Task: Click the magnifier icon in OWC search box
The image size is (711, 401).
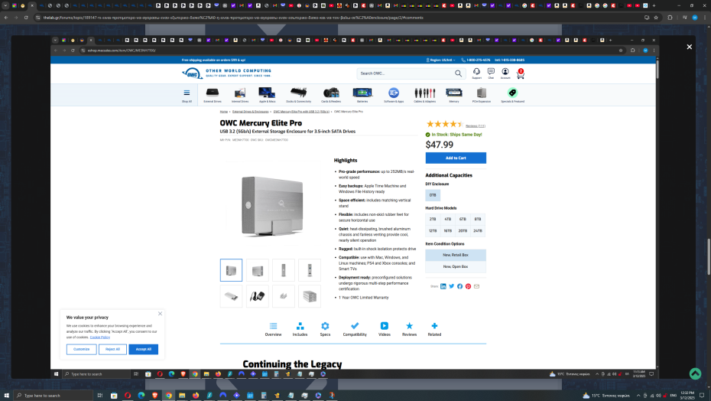Action: [459, 73]
